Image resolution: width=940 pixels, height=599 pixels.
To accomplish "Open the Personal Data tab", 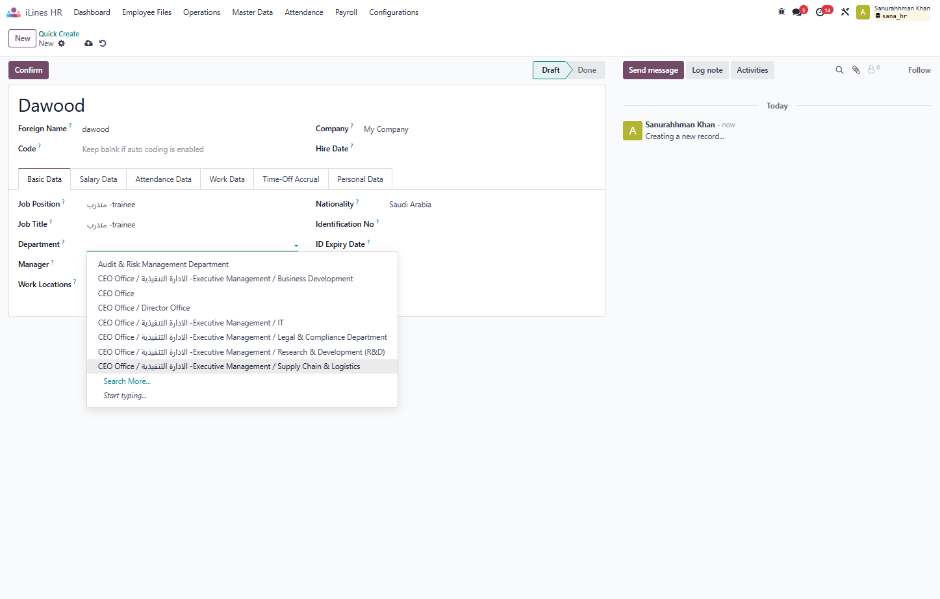I will (x=360, y=179).
